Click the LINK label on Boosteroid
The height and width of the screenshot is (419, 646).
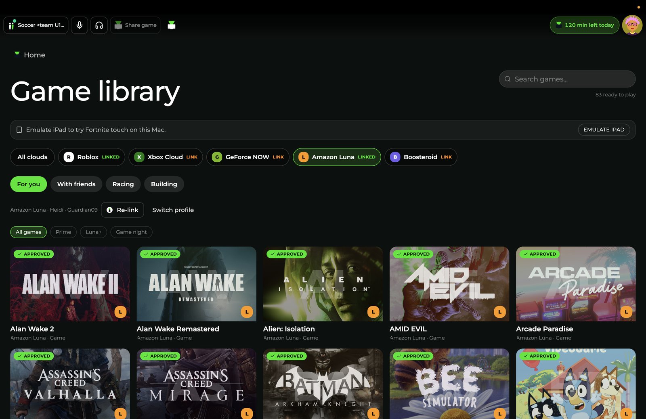coord(446,157)
